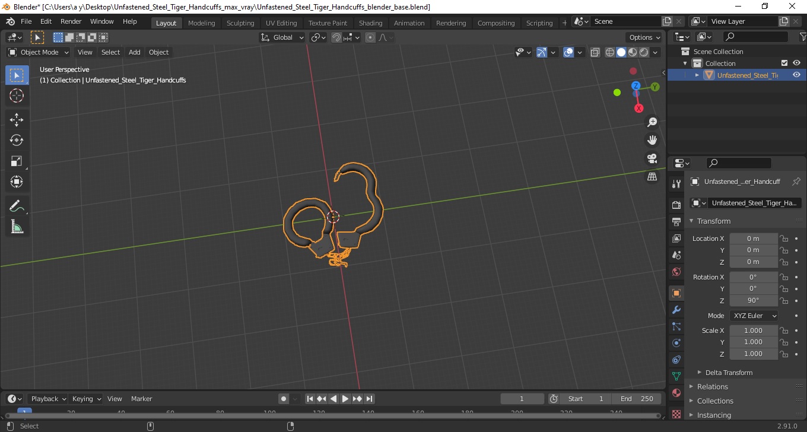The image size is (807, 432).
Task: Toggle proportional editing in header
Action: (x=370, y=37)
